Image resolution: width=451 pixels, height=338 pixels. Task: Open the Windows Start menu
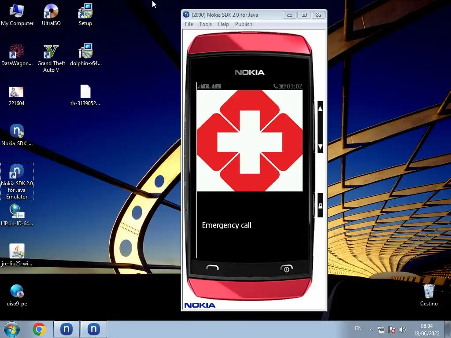[x=12, y=329]
